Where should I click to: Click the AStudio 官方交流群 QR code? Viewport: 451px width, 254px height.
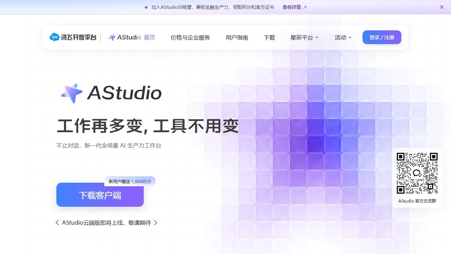(x=417, y=173)
